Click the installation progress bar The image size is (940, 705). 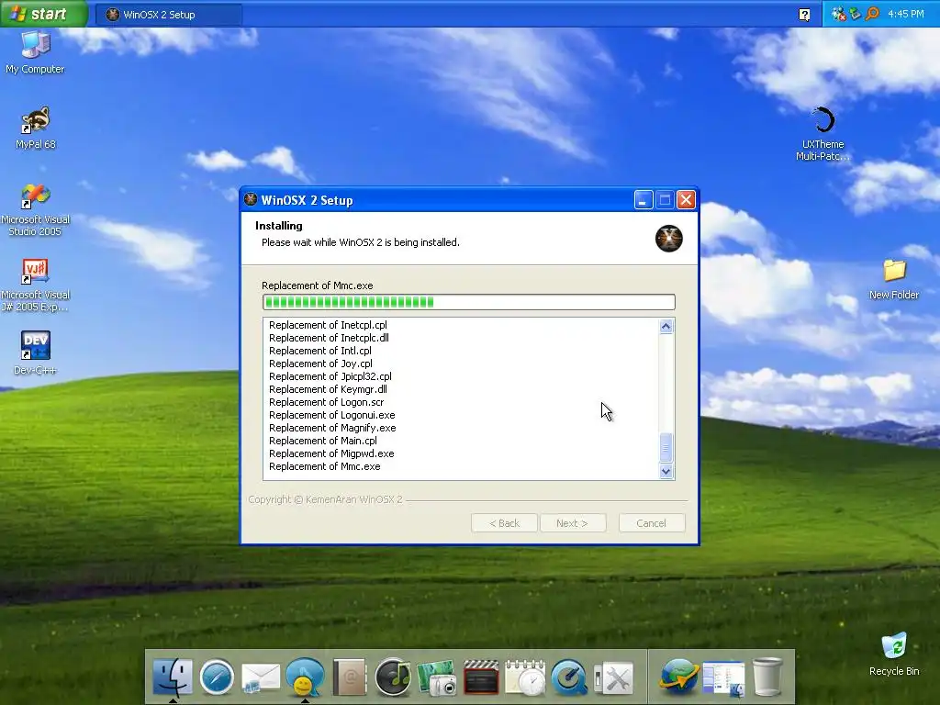(469, 302)
